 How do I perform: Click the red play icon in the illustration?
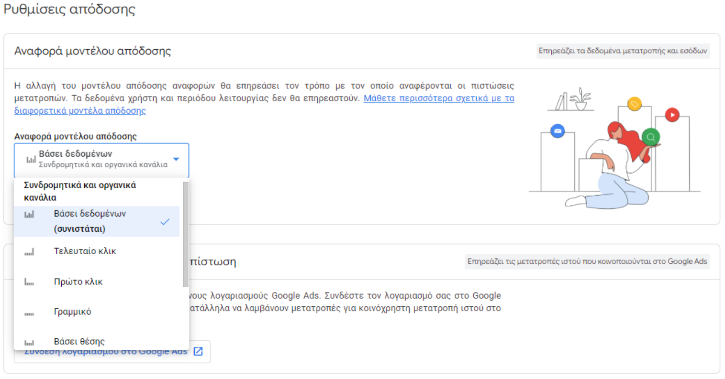pyautogui.click(x=672, y=115)
